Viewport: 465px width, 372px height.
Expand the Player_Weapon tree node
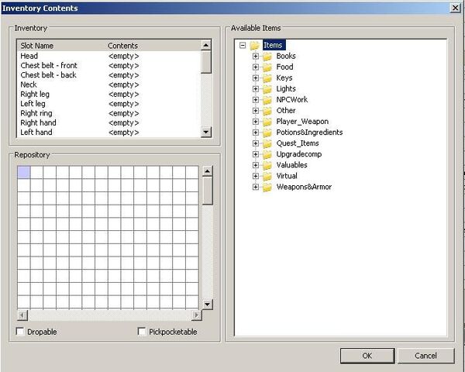point(255,122)
